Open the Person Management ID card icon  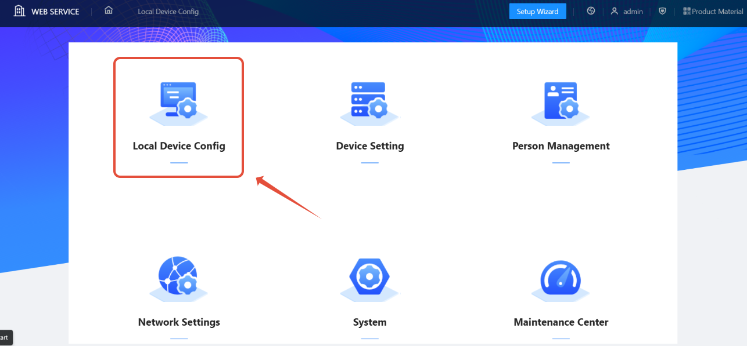coord(561,103)
